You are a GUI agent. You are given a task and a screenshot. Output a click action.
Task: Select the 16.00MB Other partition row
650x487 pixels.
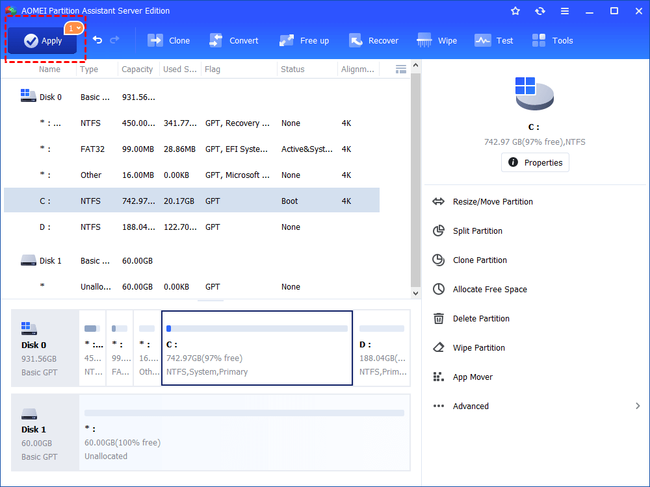tap(192, 175)
